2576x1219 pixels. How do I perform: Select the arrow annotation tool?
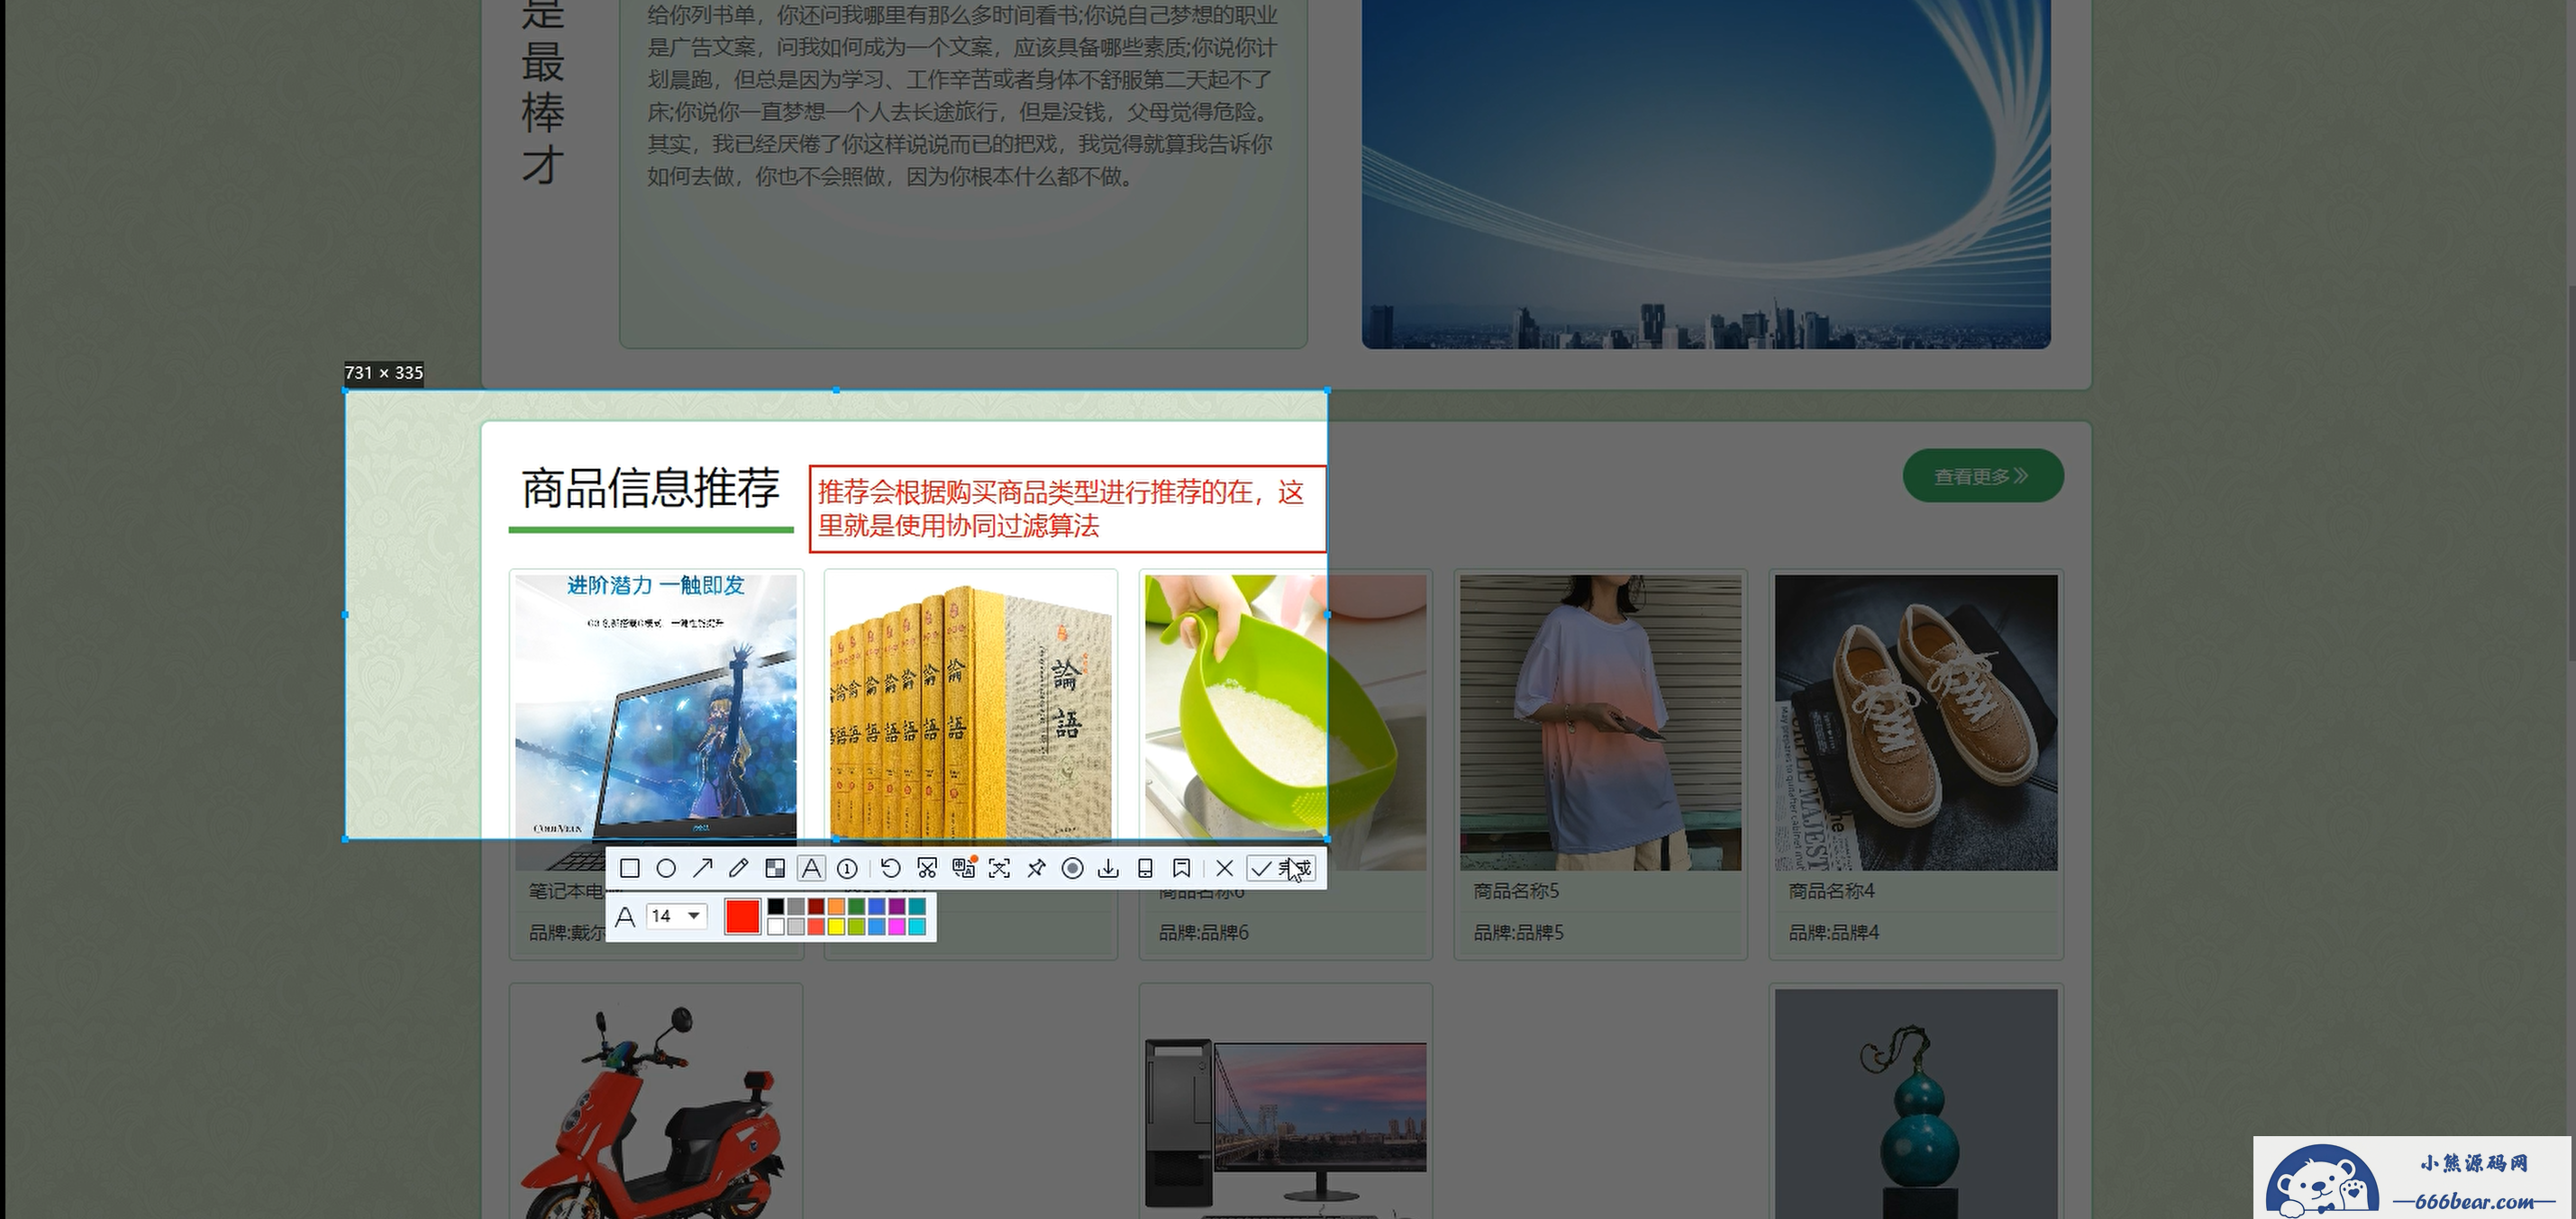702,868
